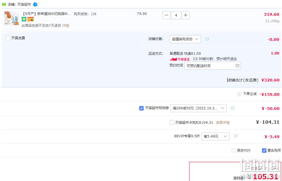
Task: Click the Tmall cat logo beside 店铺
Action: tap(4, 4)
